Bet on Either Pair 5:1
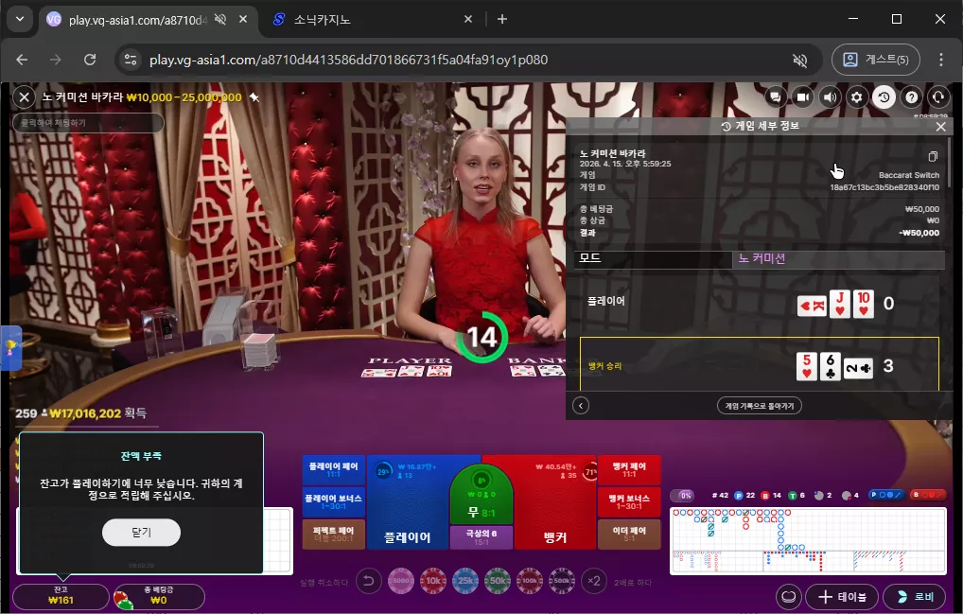 click(629, 535)
